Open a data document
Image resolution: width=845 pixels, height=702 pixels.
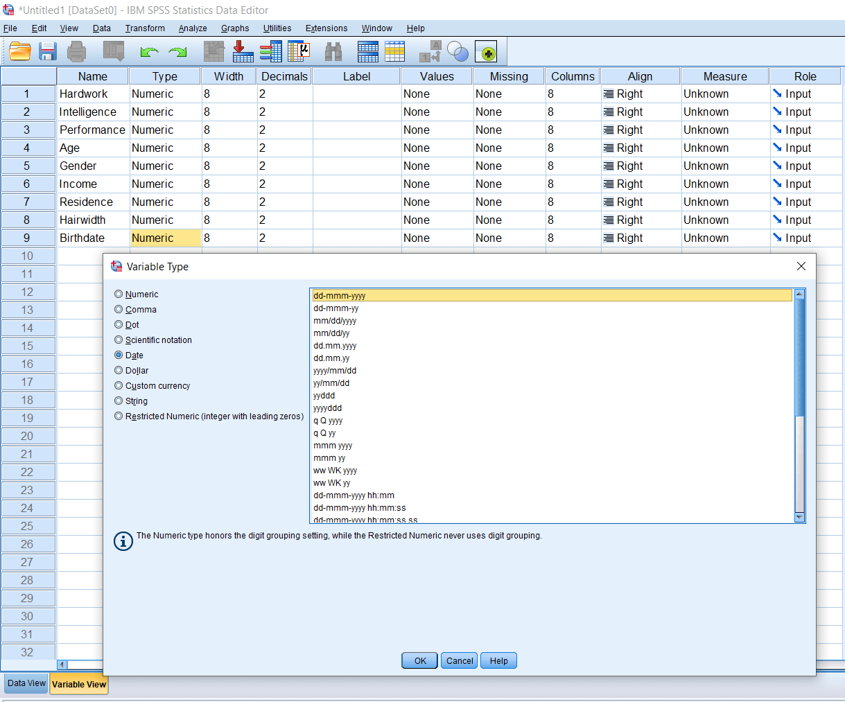click(x=19, y=51)
